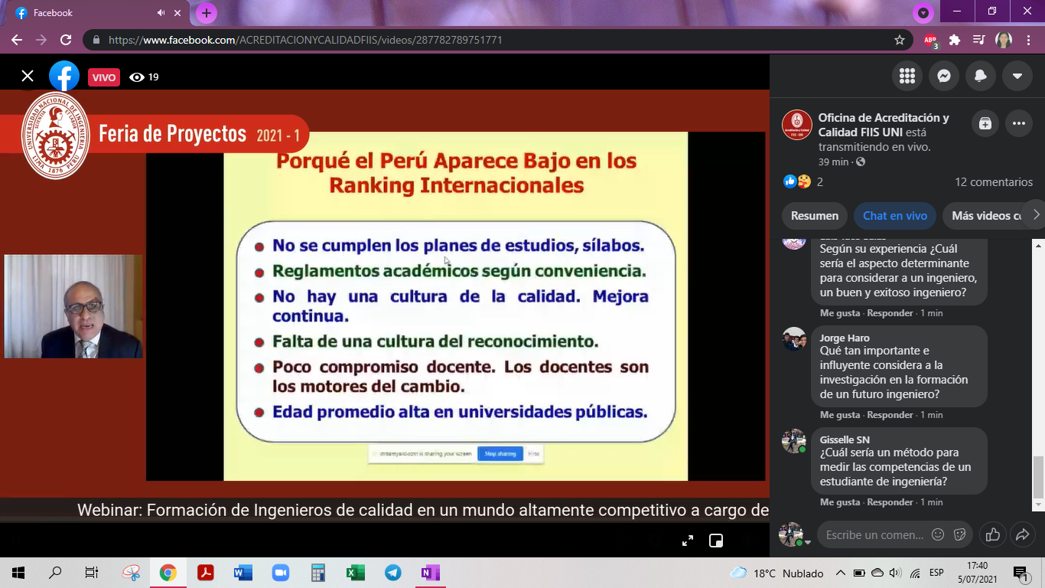Screen dimensions: 1045x588
Task: Open the Extensions puzzle menu
Action: tap(955, 40)
